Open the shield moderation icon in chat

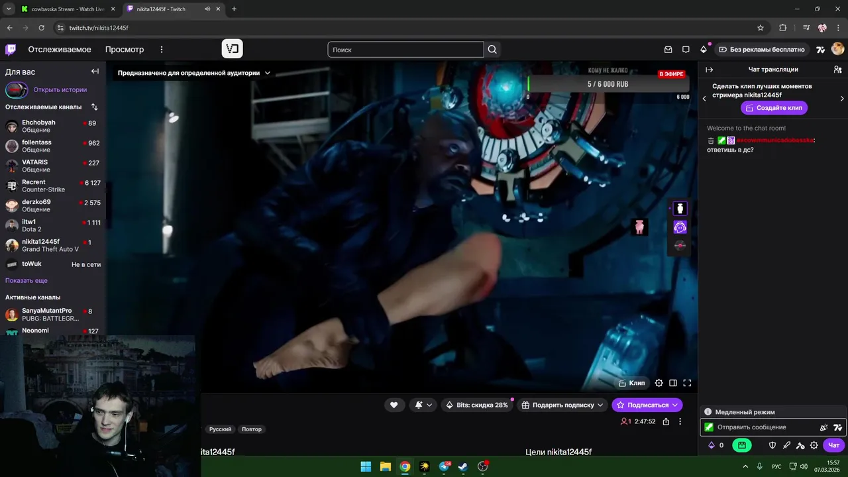click(772, 445)
